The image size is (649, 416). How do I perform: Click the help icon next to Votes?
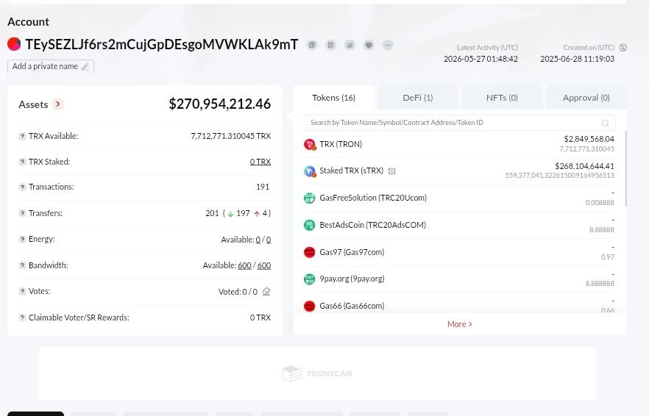pos(22,291)
